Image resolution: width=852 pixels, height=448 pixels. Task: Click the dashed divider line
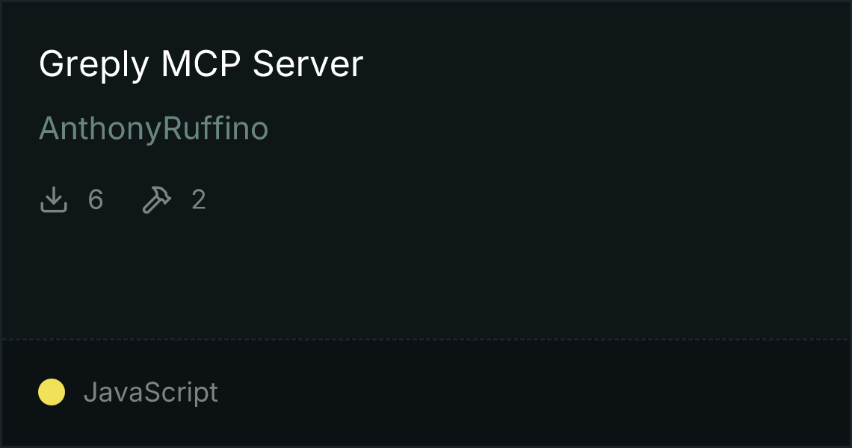tap(426, 340)
